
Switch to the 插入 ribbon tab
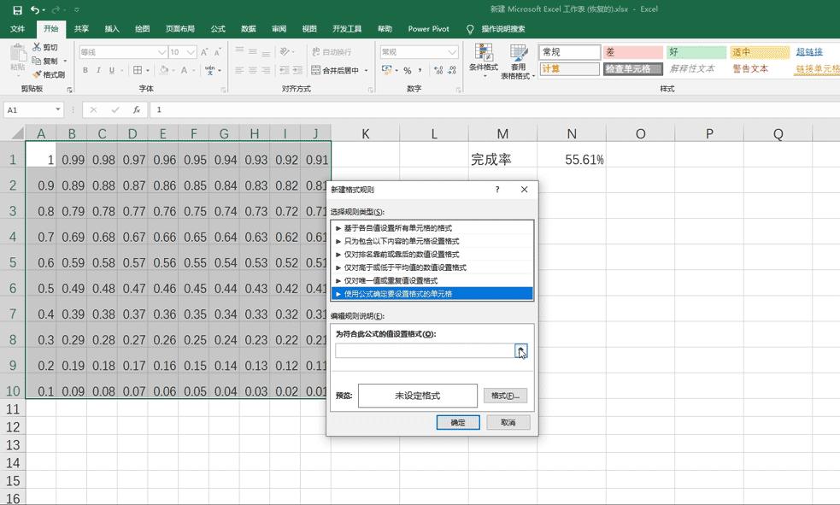pos(113,28)
